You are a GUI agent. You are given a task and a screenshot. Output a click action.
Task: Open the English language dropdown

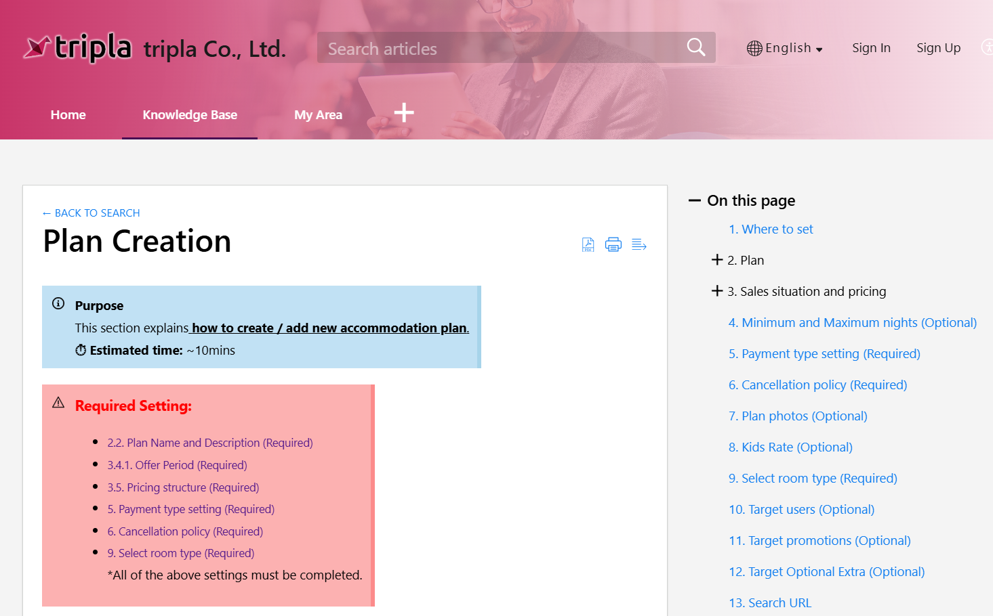(x=785, y=48)
